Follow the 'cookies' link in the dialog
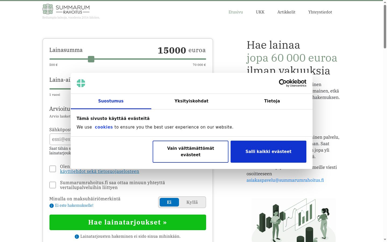 tap(104, 127)
